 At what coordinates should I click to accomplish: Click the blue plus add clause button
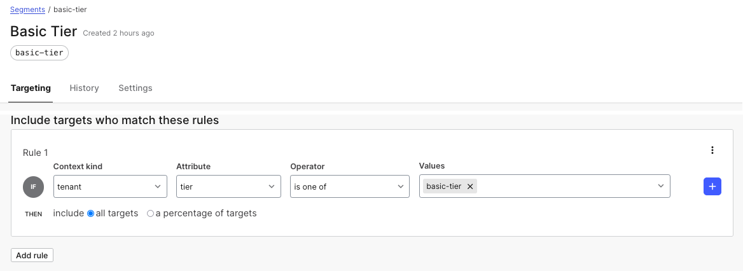pyautogui.click(x=712, y=186)
